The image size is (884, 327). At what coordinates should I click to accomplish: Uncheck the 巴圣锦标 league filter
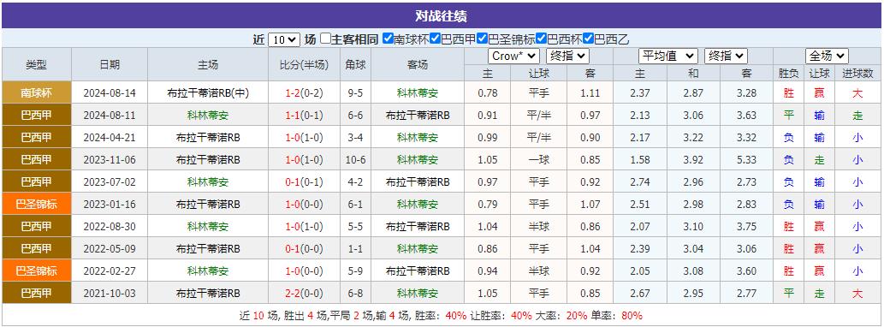(482, 39)
